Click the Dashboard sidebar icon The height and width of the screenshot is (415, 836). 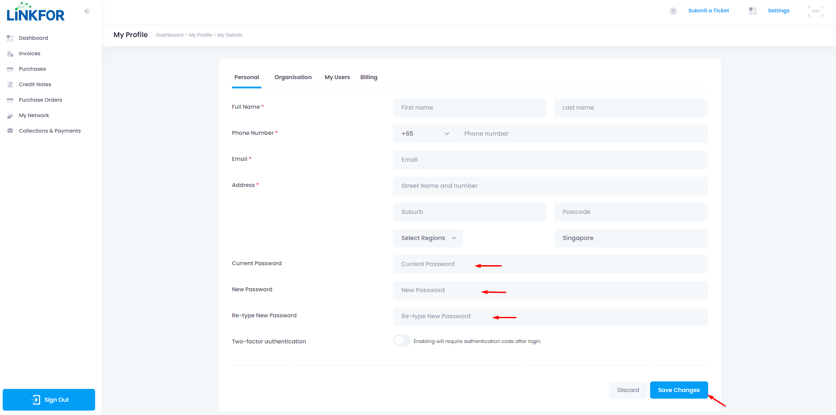[x=10, y=38]
